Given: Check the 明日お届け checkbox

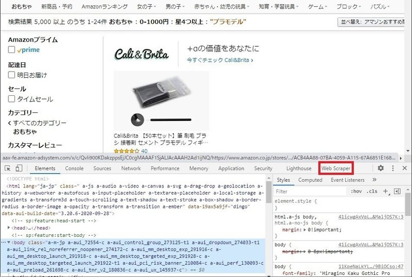Looking at the screenshot, I should click(11, 75).
